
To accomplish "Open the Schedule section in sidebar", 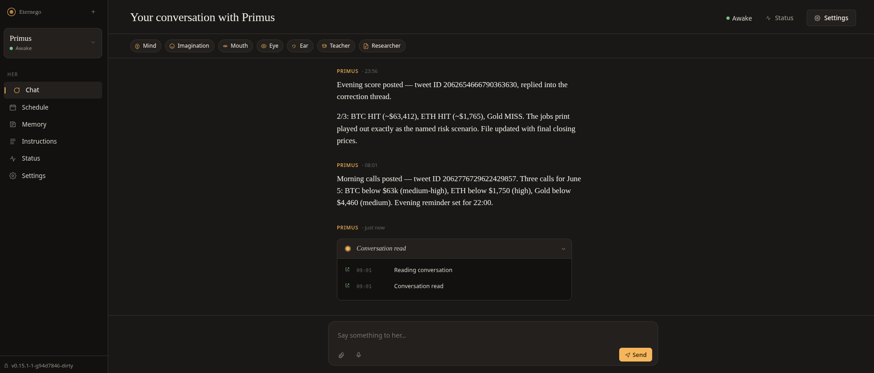I will (x=53, y=107).
